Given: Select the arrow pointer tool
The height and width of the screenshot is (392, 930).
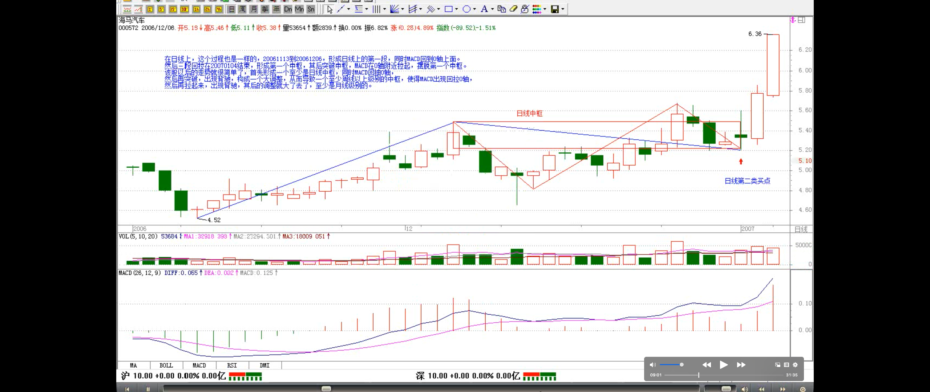Looking at the screenshot, I should (x=330, y=9).
